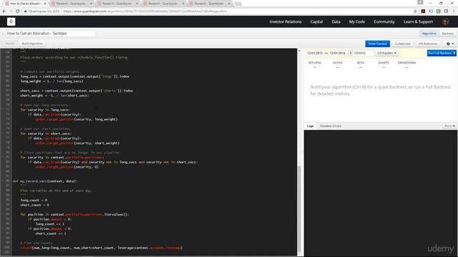Open the Data menu
This screenshot has width=458, height=257.
point(336,21)
